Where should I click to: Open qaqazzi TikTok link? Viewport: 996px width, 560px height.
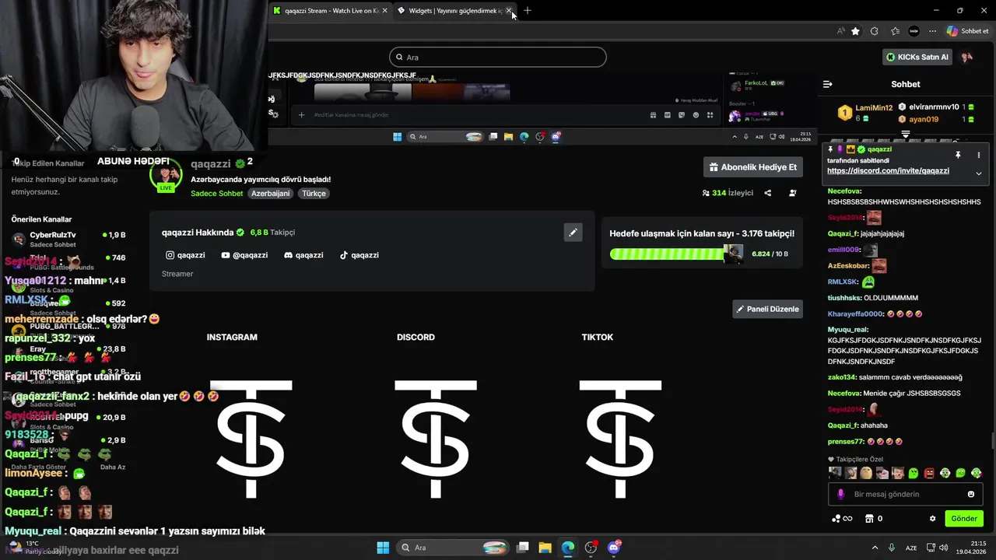(359, 255)
